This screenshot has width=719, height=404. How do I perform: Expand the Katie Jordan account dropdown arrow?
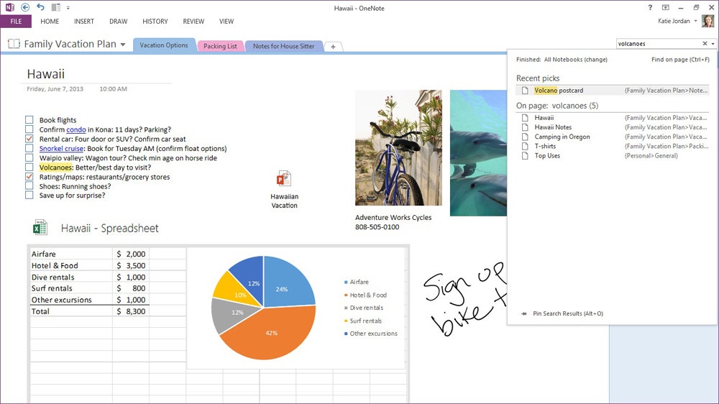point(696,22)
